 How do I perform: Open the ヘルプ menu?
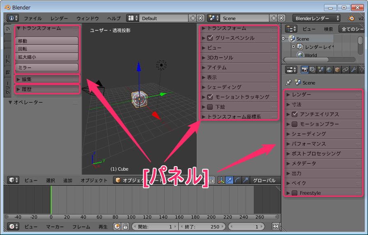click(114, 18)
